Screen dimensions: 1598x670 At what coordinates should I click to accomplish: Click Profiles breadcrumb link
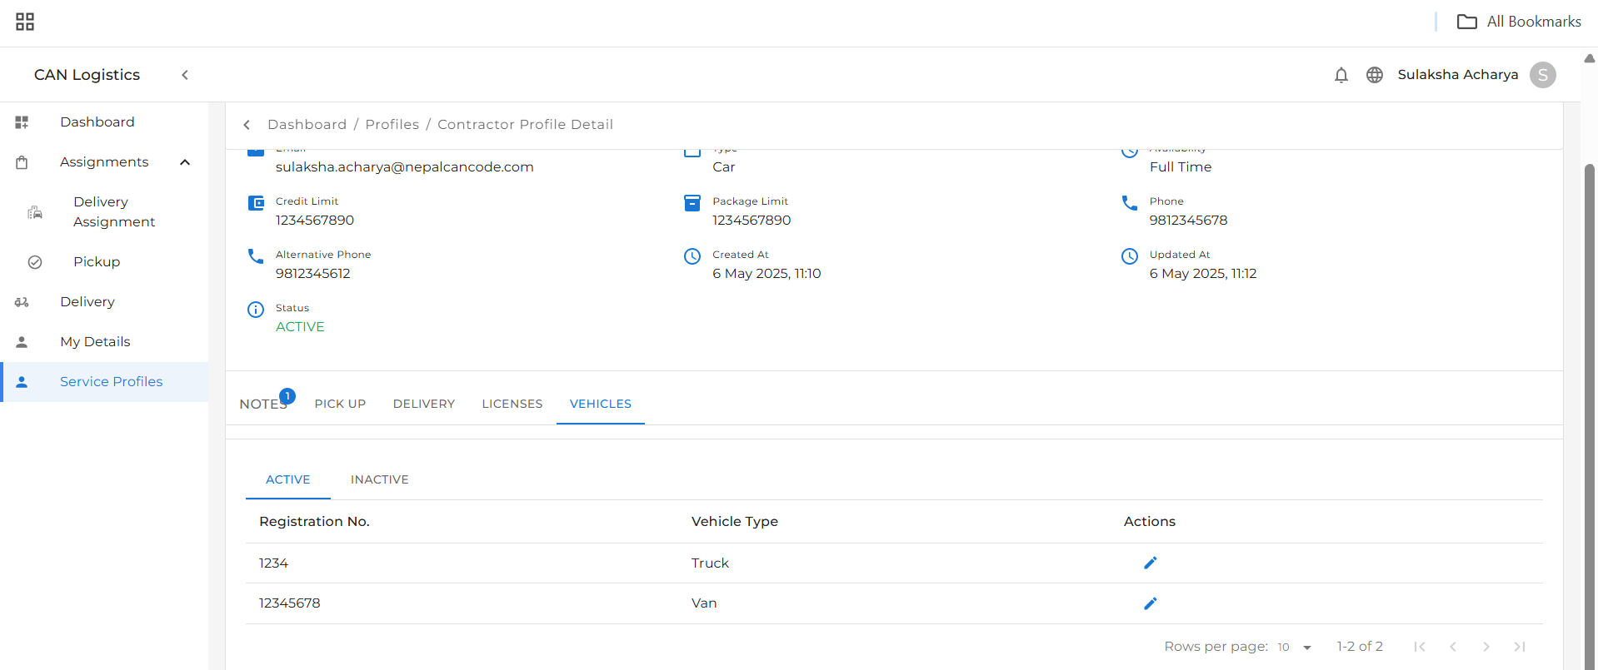pos(392,125)
